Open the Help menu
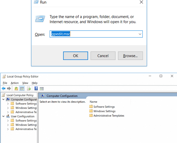The width and height of the screenshot is (177, 143). 35,83
